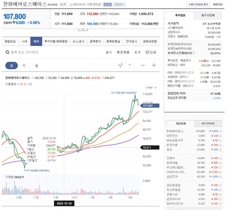Image resolution: width=228 pixels, height=210 pixels.
Task: Remove 삼성중공업 from recent list
Action: click(220, 185)
